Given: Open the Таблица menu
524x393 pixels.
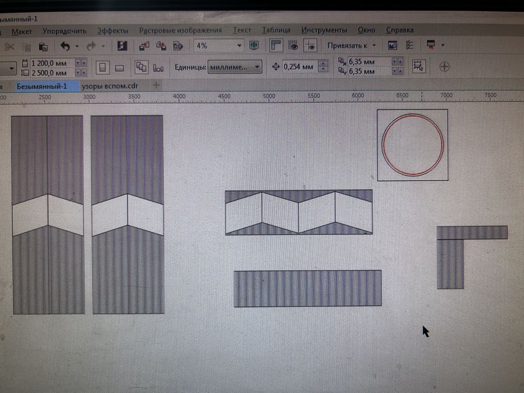Looking at the screenshot, I should (276, 30).
